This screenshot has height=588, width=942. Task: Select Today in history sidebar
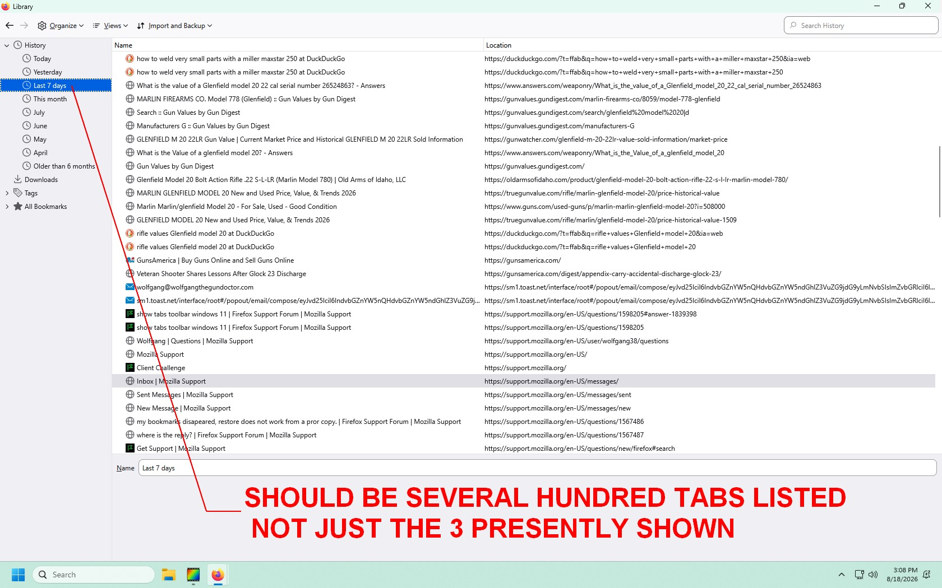click(42, 59)
